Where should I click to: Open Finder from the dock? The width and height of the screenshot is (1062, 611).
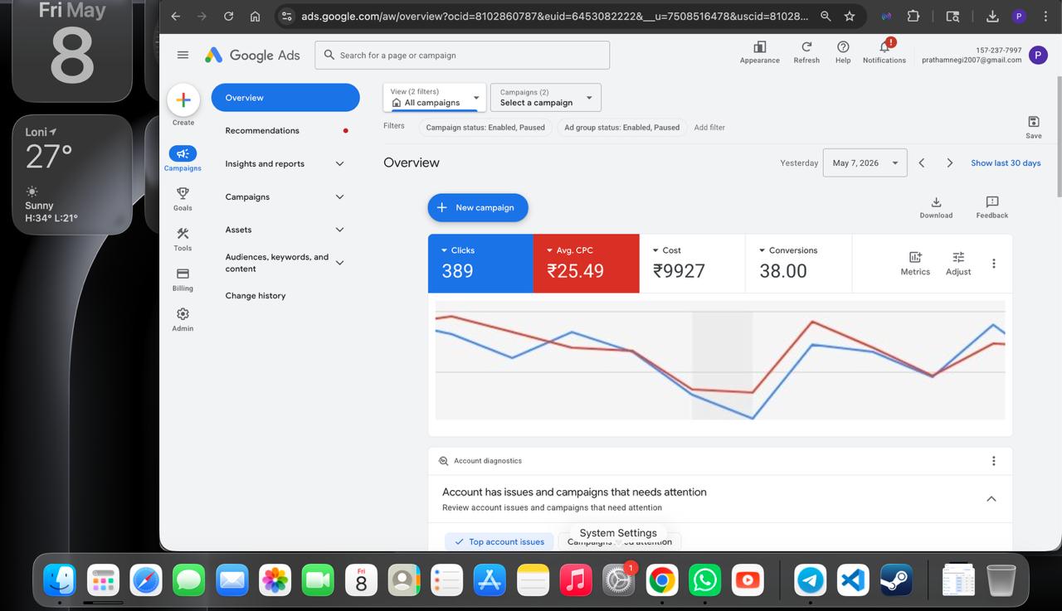click(60, 580)
